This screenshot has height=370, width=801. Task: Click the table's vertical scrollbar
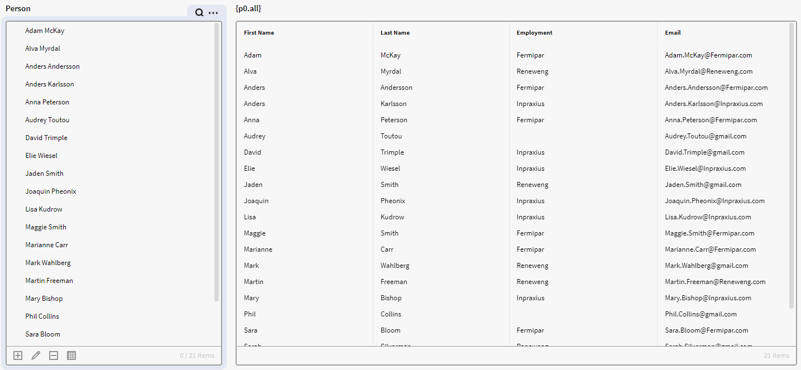[792, 165]
